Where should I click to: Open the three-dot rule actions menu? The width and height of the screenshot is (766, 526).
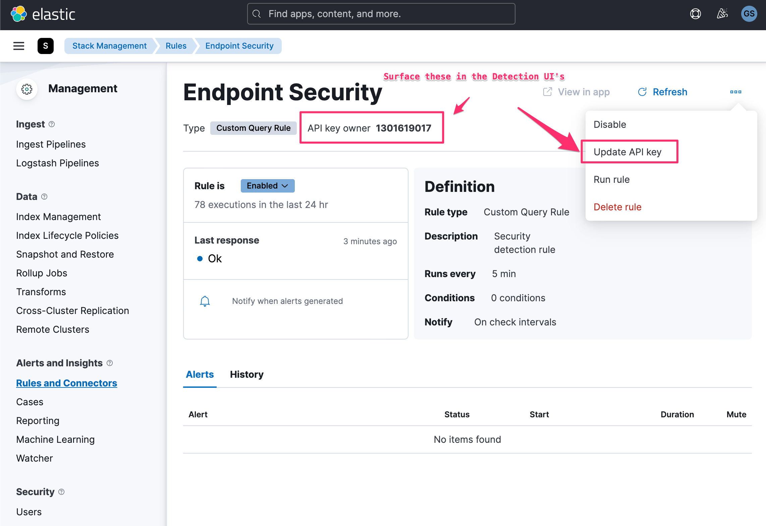coord(736,92)
